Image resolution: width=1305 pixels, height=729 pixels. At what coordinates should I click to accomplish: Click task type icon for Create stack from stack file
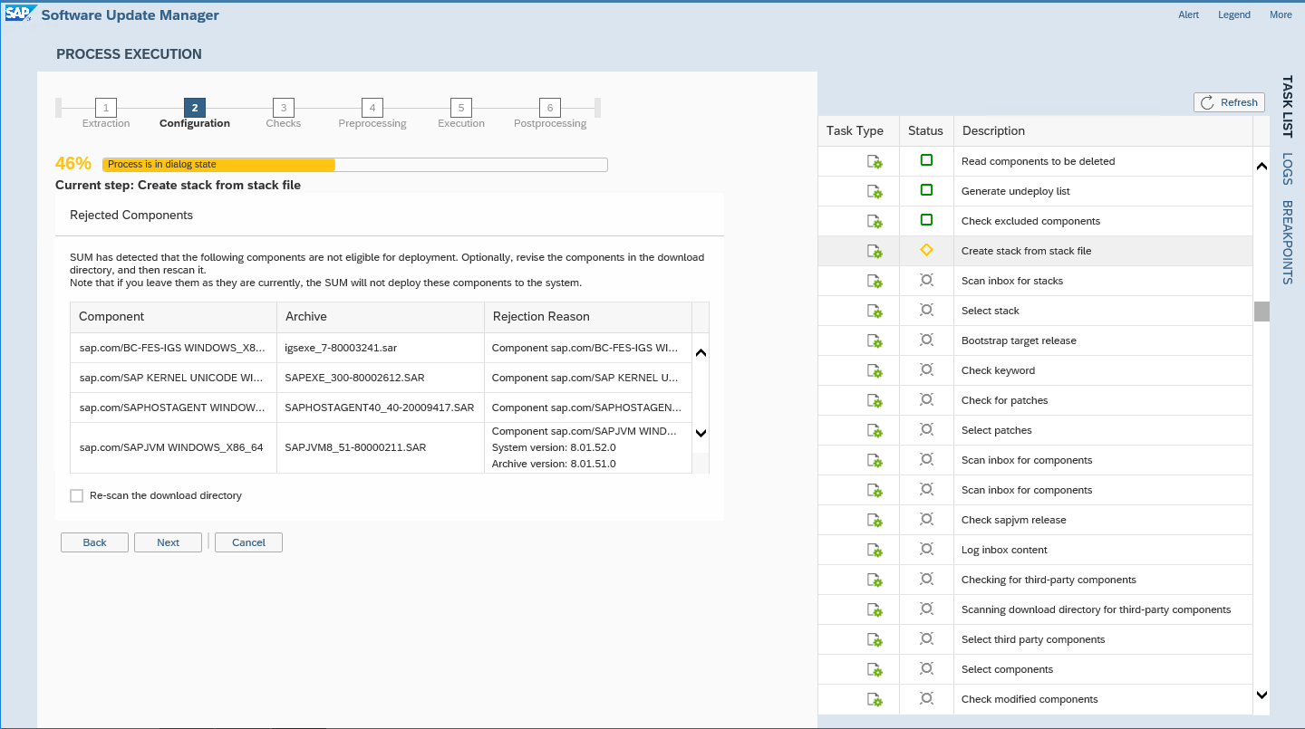(x=875, y=251)
